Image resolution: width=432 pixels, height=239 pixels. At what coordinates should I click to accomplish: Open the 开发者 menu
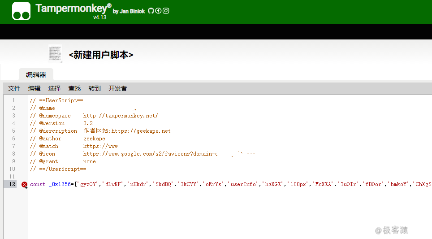point(118,88)
